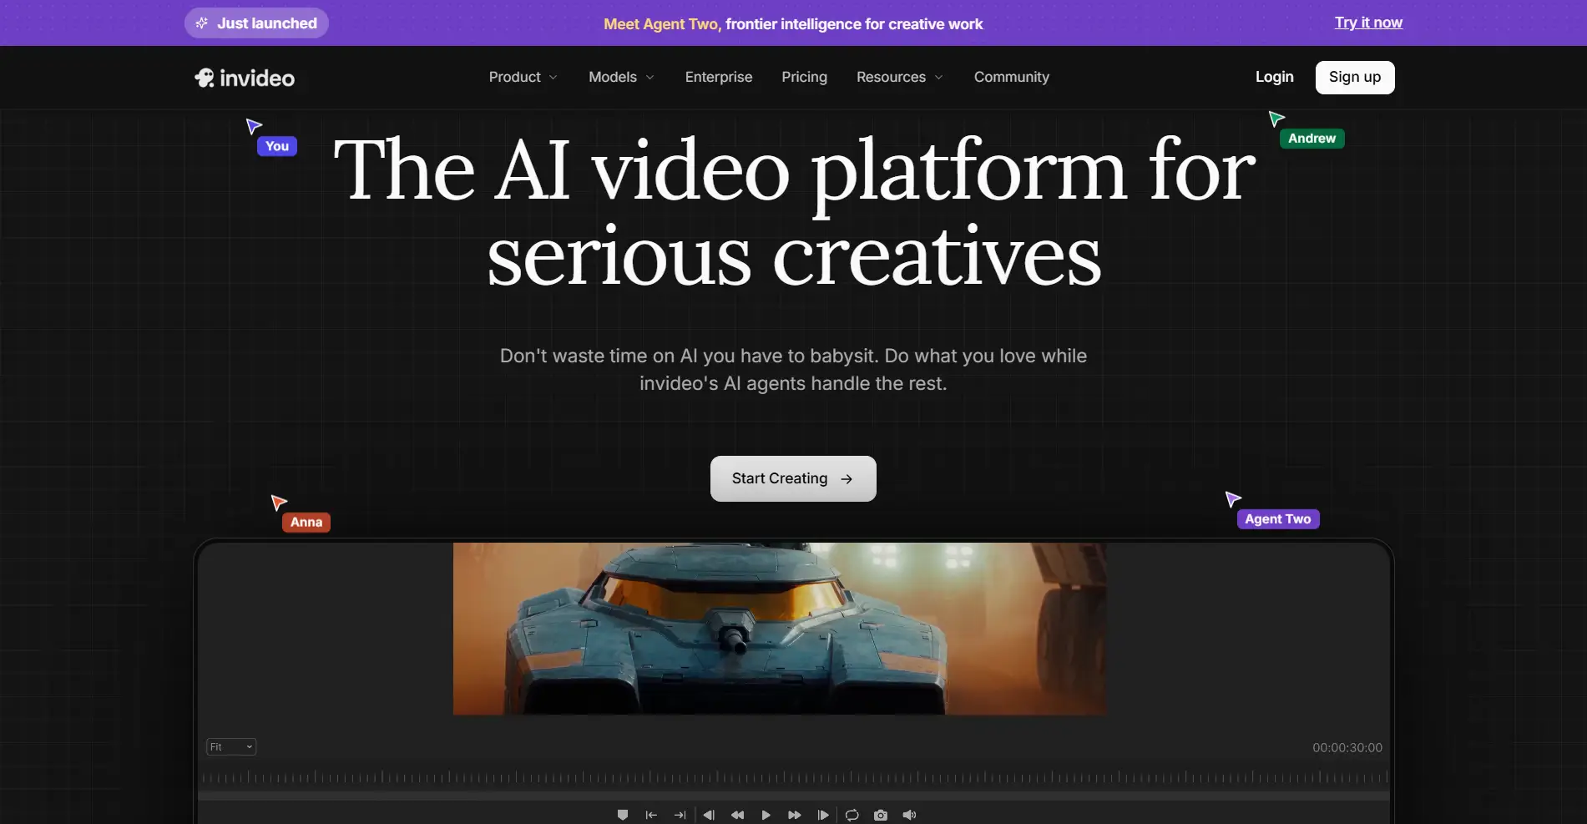Open the Community page
Viewport: 1587px width, 824px height.
pos(1012,77)
